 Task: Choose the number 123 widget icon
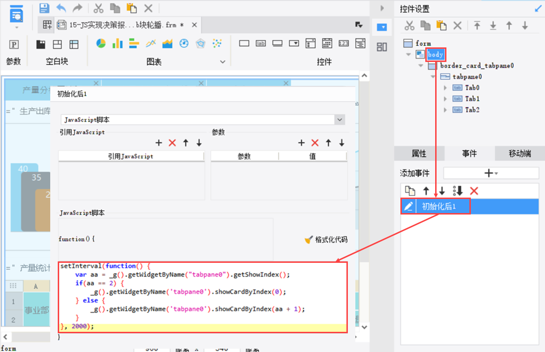coord(344,44)
